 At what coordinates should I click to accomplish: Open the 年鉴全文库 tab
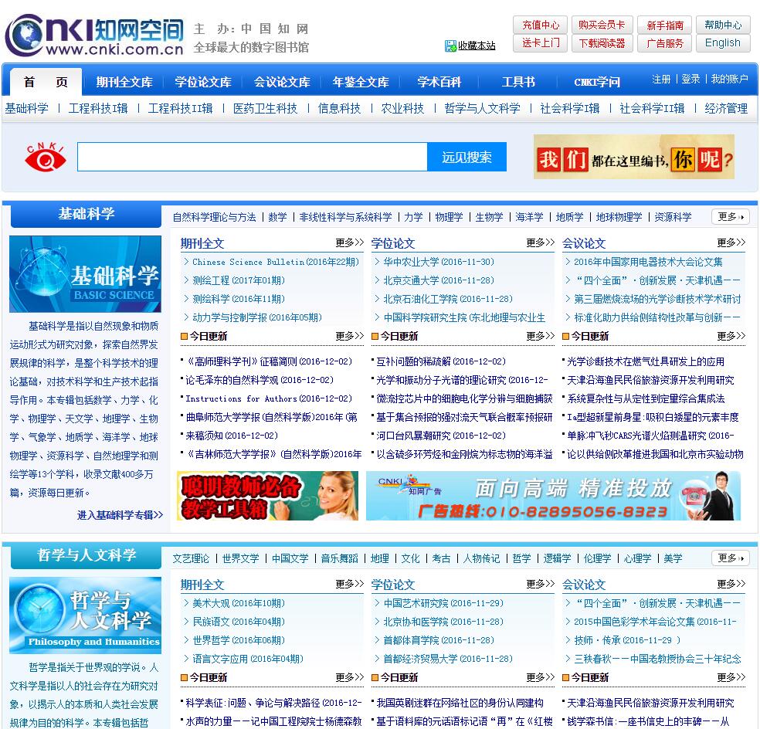(361, 82)
